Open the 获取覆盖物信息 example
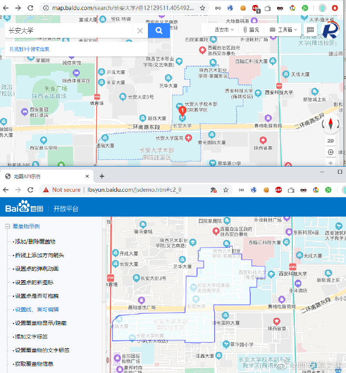Screen dimensions: 346x373 tap(34, 364)
